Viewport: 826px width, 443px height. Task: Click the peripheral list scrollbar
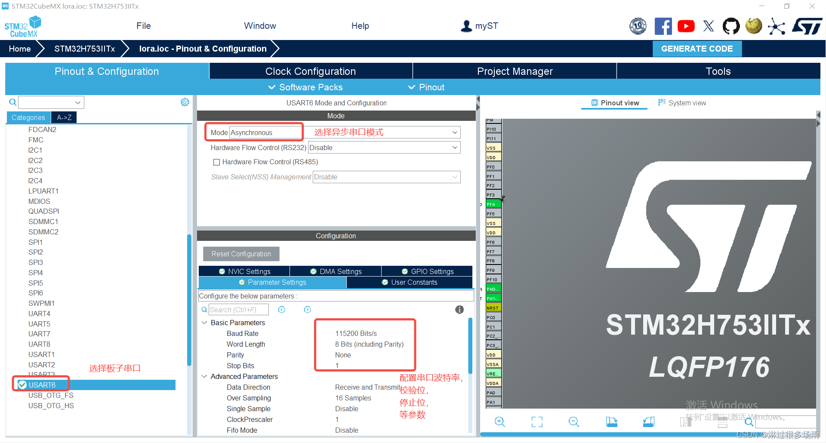189,300
